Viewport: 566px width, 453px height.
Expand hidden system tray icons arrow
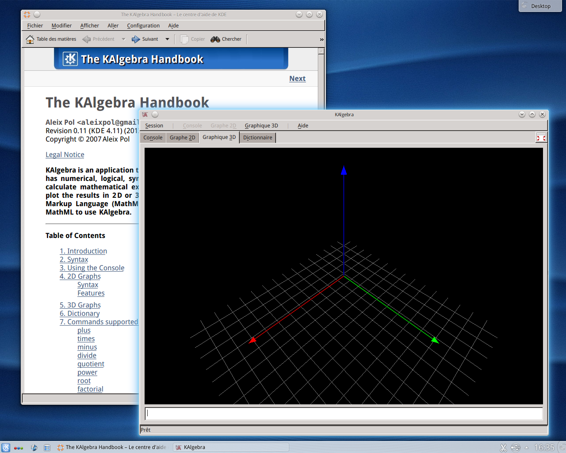click(x=527, y=448)
